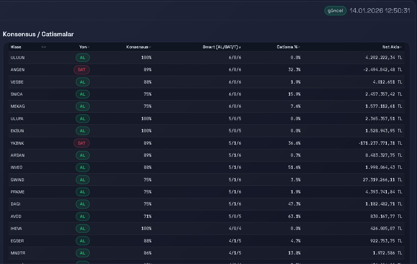Screen dimensions: 417x264
Task: Select the Konsensus / Catismalar heading
Action: [x=38, y=34]
